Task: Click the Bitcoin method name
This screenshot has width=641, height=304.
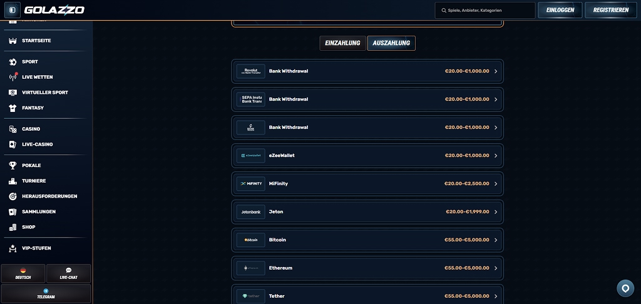Action: 277,240
